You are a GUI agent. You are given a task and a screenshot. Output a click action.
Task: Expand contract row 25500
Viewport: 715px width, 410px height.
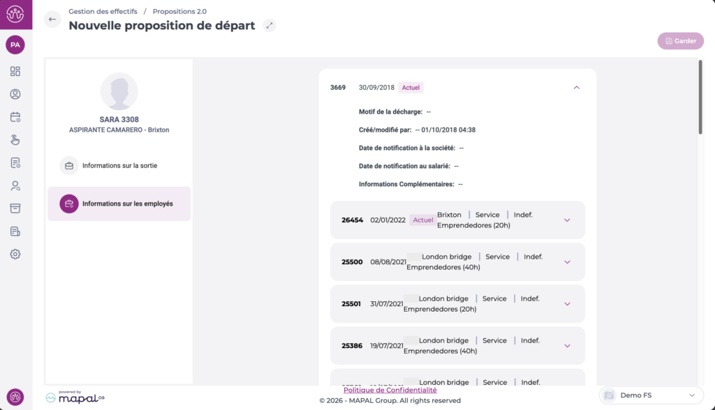coord(567,262)
